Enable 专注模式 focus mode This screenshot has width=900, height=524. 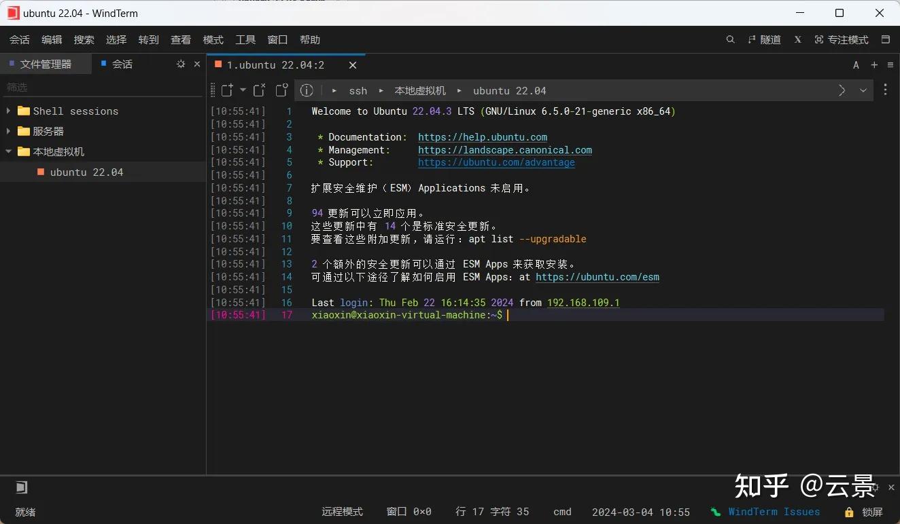click(x=842, y=39)
